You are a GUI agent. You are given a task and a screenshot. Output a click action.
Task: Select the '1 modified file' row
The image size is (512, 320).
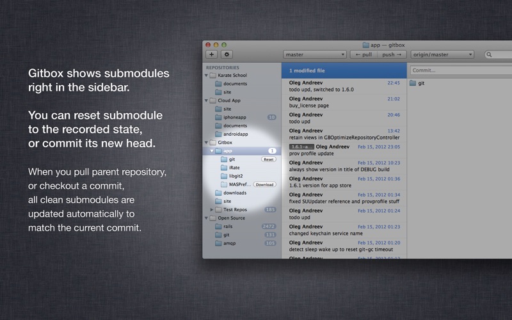344,70
